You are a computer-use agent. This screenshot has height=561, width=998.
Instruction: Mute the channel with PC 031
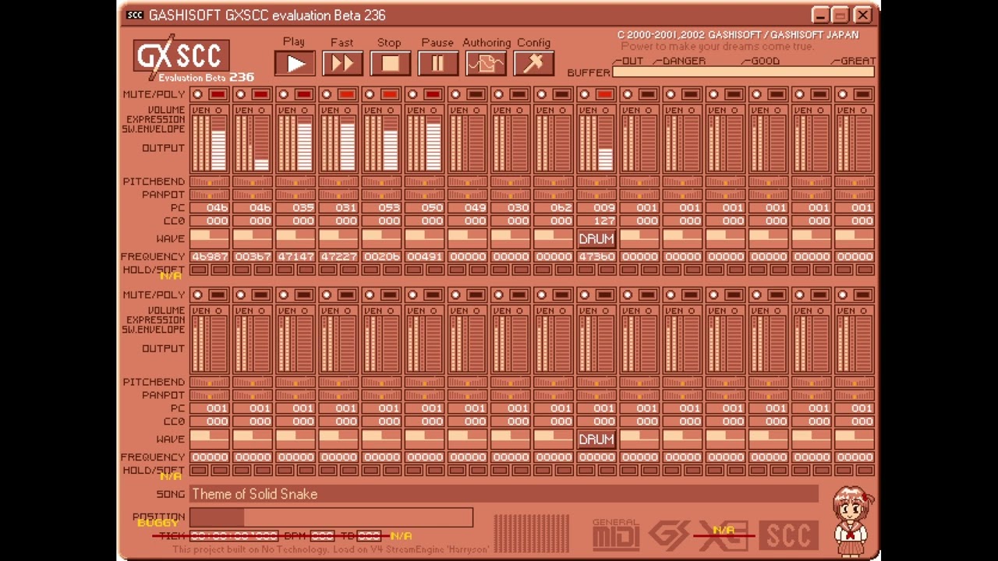326,94
